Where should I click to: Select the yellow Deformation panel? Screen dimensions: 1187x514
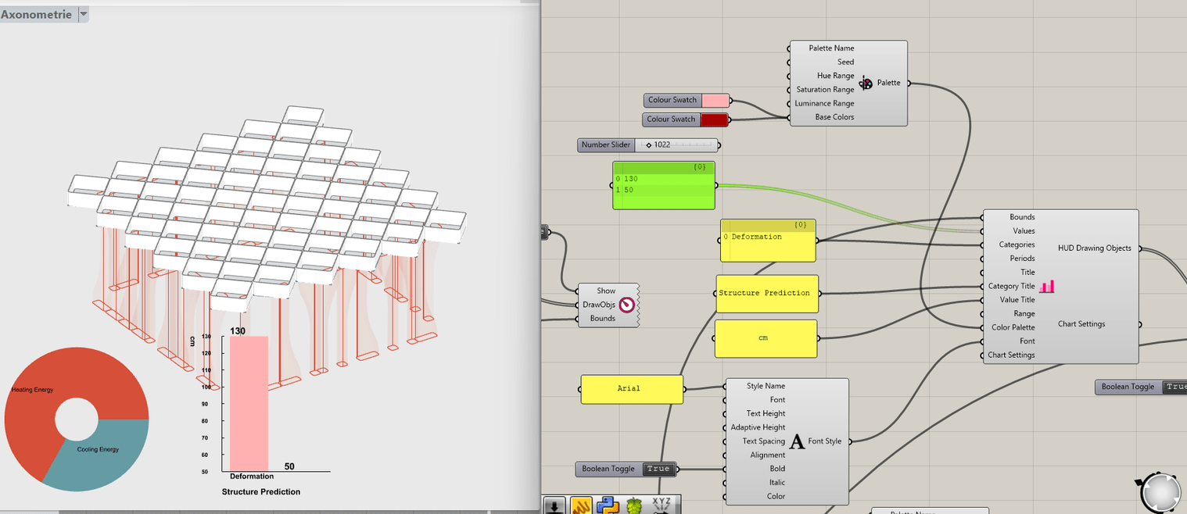coord(768,241)
